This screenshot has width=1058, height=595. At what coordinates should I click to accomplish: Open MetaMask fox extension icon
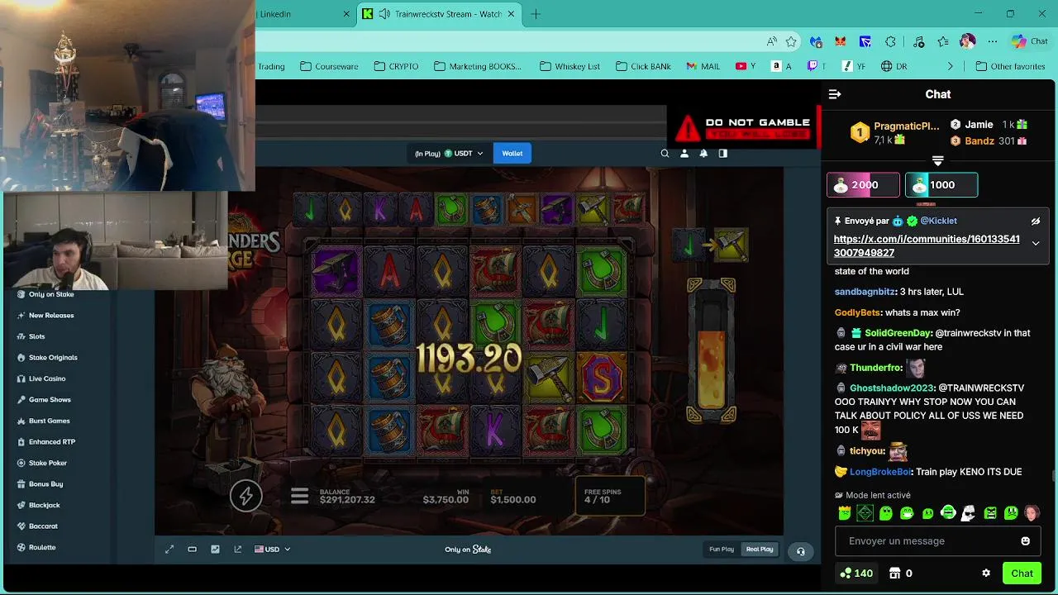[x=841, y=41]
